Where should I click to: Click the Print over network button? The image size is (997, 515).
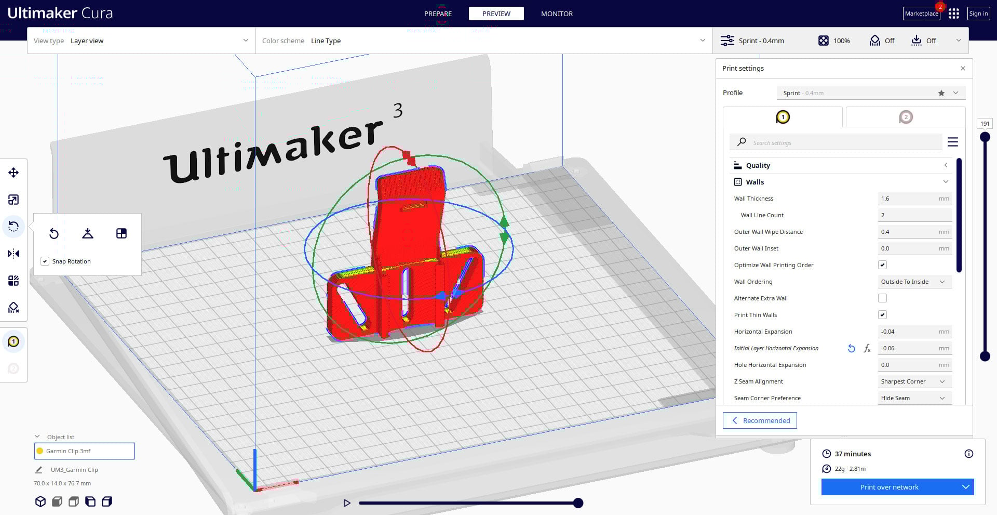(x=889, y=487)
